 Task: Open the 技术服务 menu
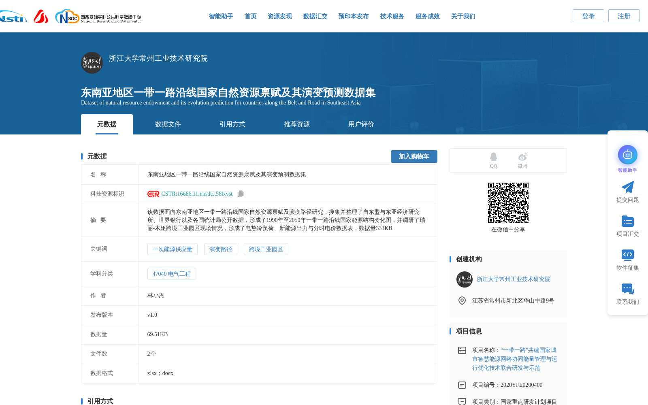(x=392, y=16)
